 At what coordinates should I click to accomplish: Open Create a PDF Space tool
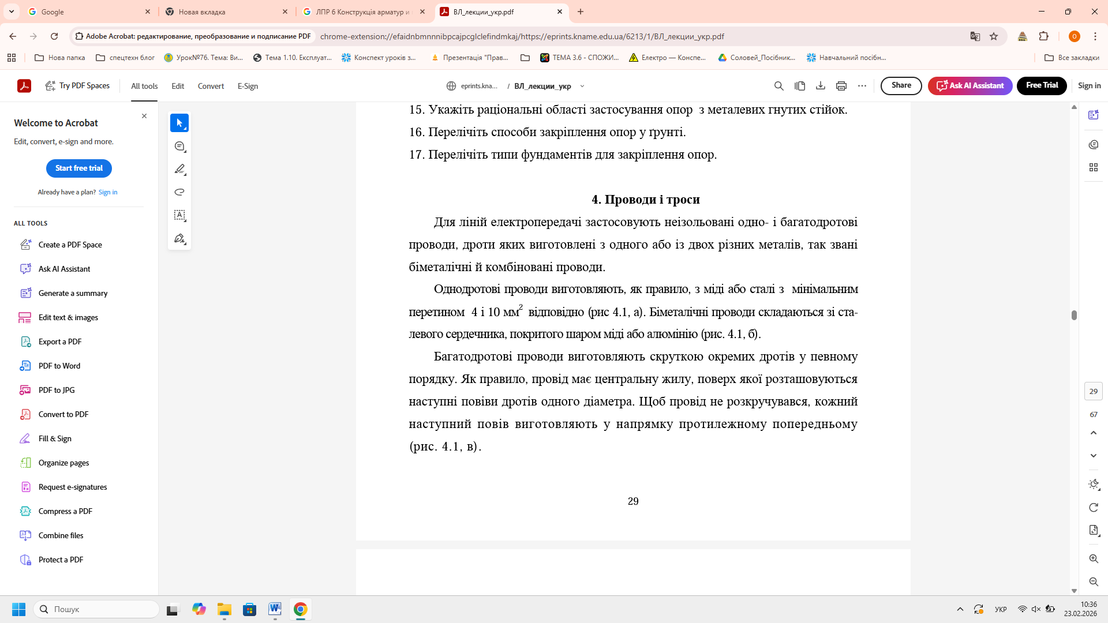(70, 245)
